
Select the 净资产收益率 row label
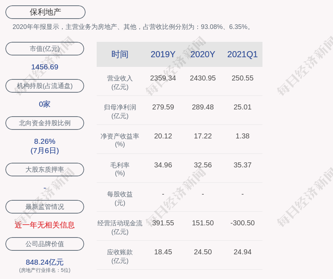(120, 136)
